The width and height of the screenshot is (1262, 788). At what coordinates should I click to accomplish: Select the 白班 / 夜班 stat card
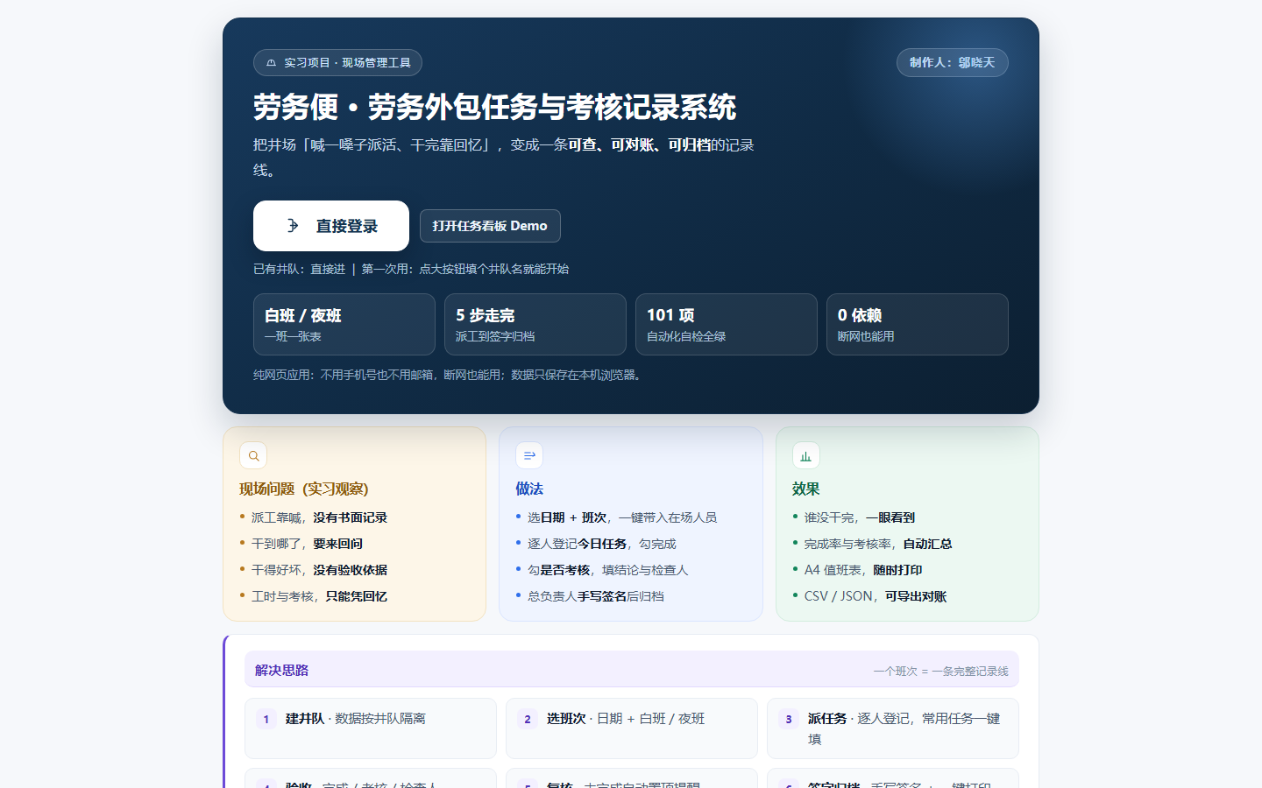(x=344, y=324)
